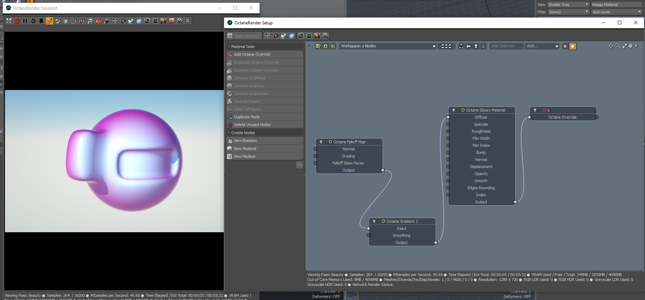This screenshot has width=645, height=300.
Task: Open the Add... dropdown in node editor
Action: pyautogui.click(x=542, y=46)
